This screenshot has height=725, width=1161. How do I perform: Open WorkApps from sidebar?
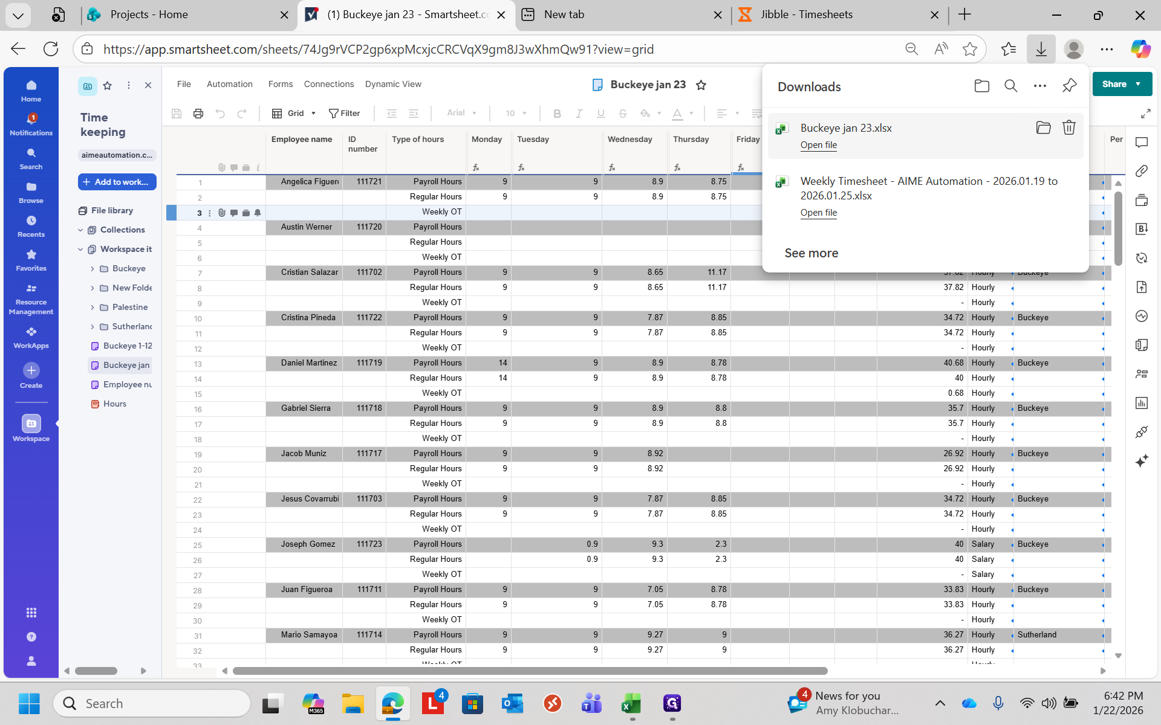pyautogui.click(x=31, y=337)
